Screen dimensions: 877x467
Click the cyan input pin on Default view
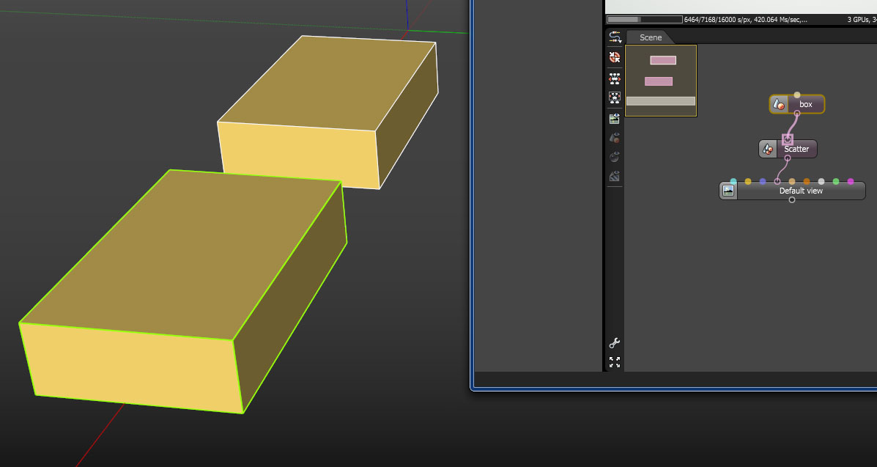tap(733, 181)
